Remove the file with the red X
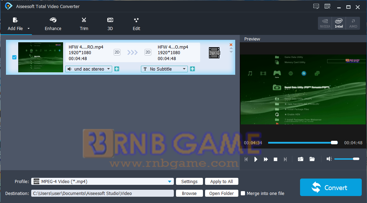 (231, 45)
